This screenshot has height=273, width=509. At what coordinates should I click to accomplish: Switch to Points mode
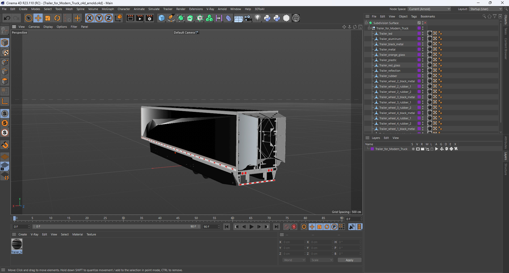[x=5, y=62]
